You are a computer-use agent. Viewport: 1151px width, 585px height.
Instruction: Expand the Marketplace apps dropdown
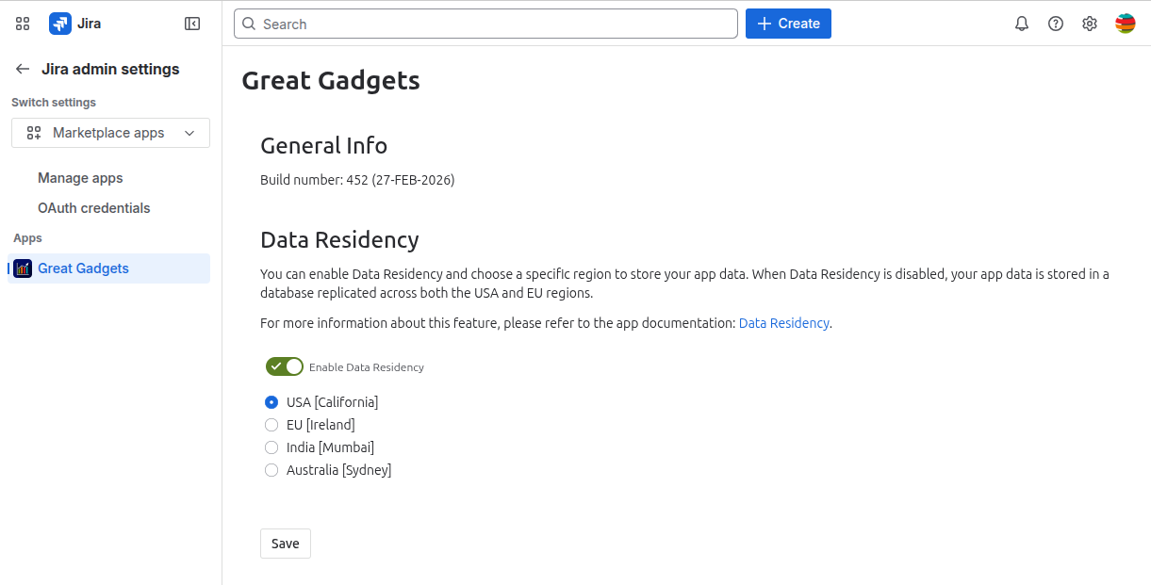(x=110, y=133)
